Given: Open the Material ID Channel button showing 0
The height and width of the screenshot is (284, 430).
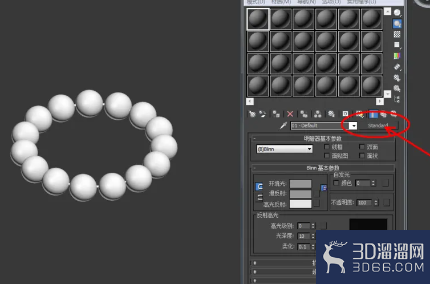Looking at the screenshot, I should (x=345, y=113).
